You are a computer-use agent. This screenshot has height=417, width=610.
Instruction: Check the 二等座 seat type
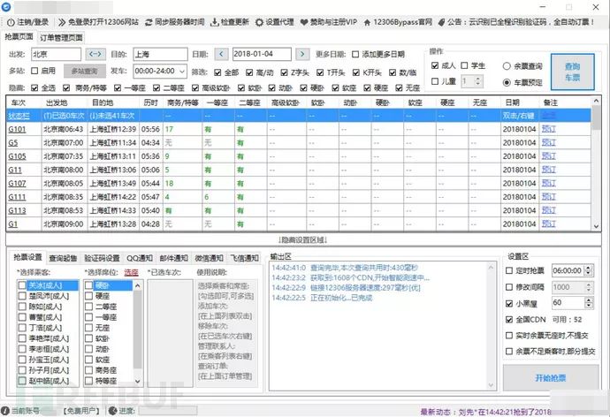[x=88, y=307]
